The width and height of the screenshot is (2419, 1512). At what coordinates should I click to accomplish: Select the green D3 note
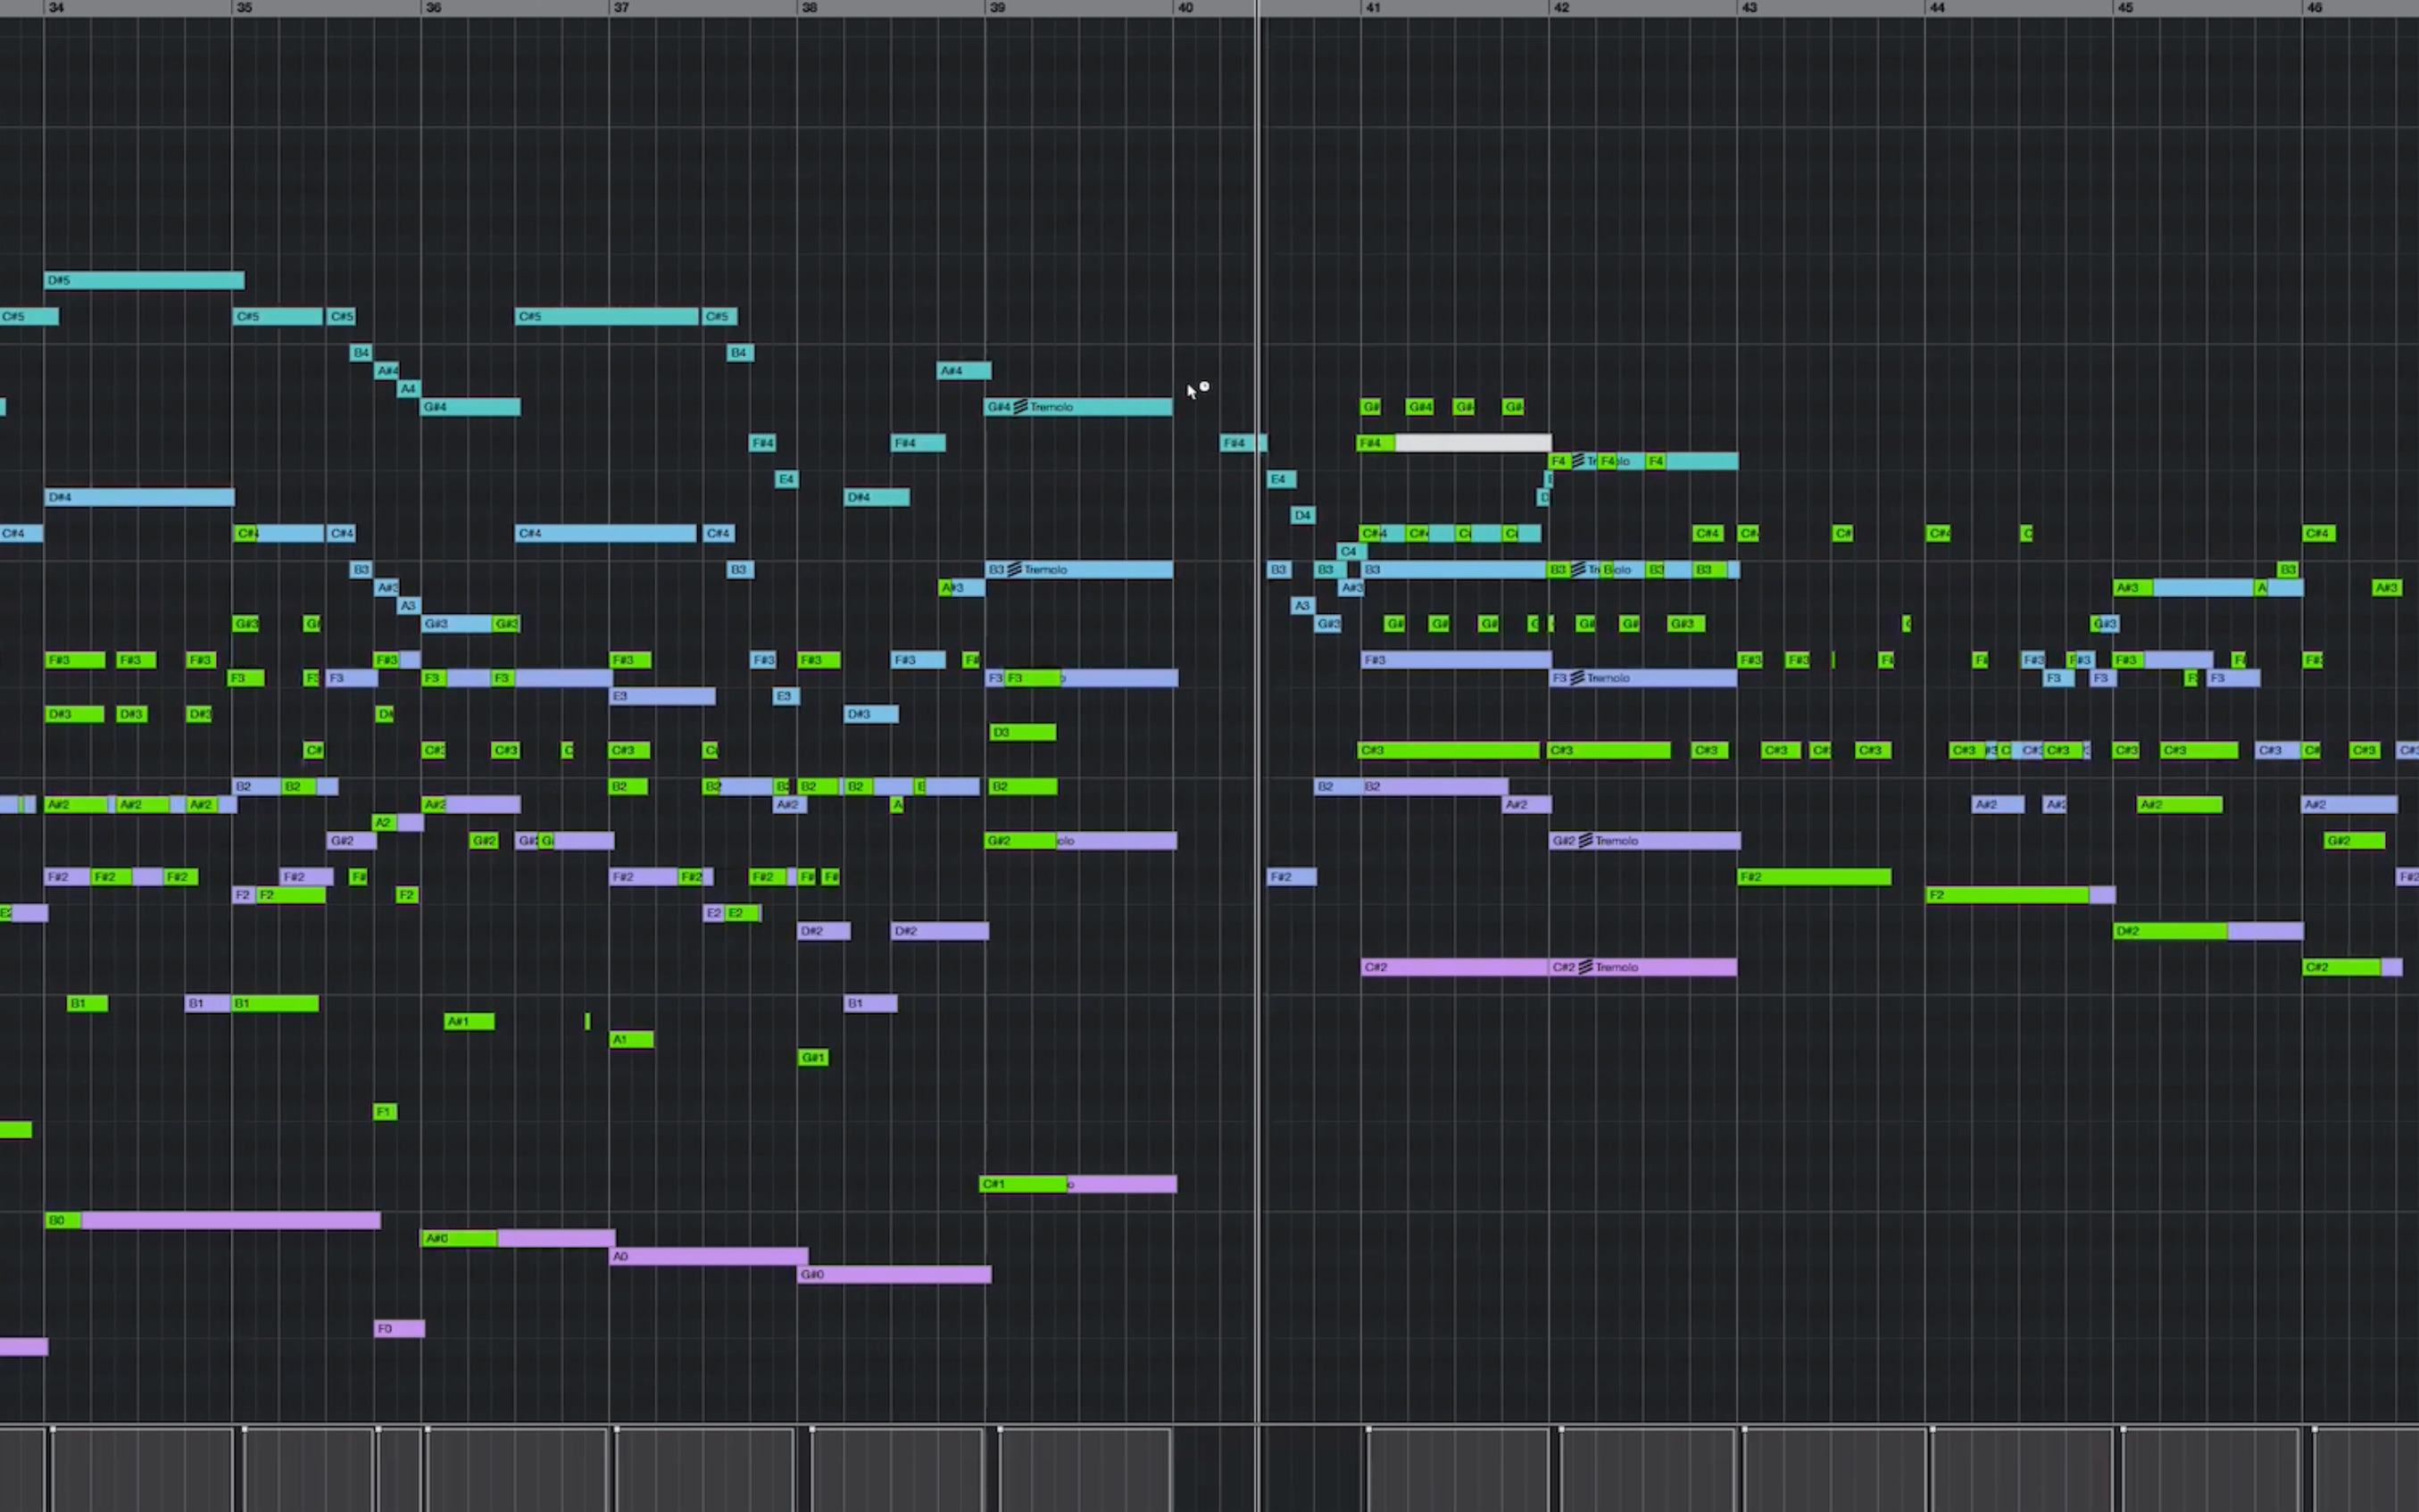pos(1022,732)
